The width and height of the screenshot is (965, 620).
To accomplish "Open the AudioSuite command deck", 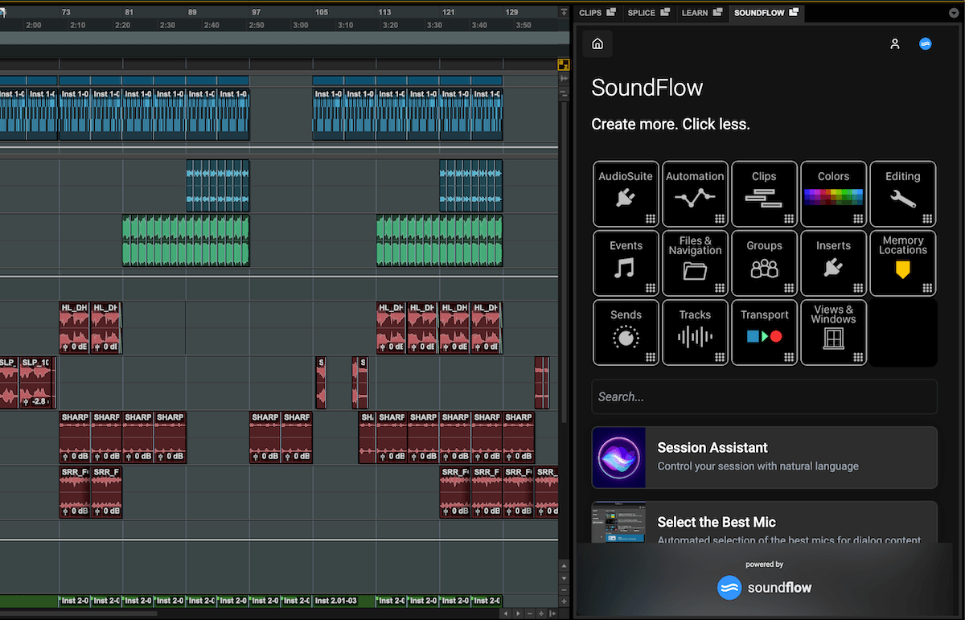I will [x=626, y=194].
